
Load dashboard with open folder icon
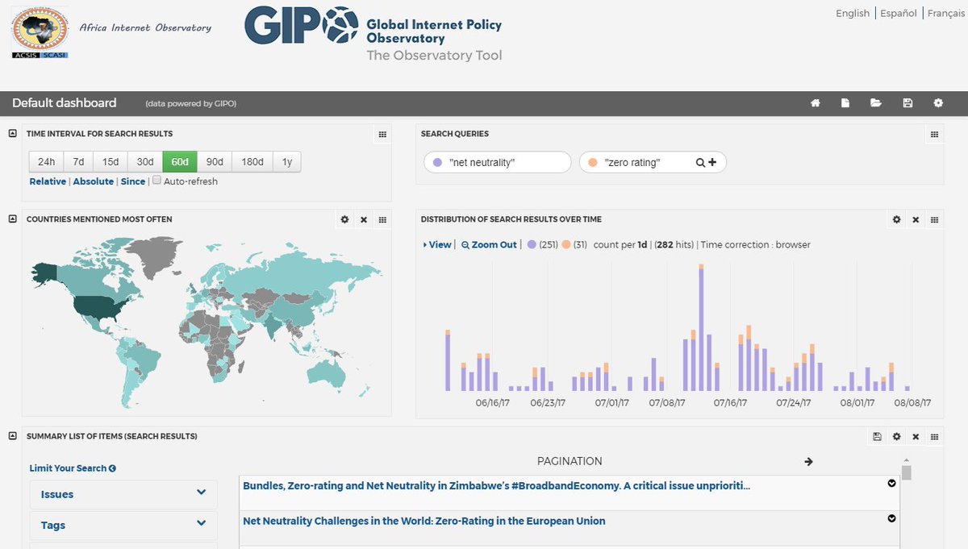click(x=876, y=103)
